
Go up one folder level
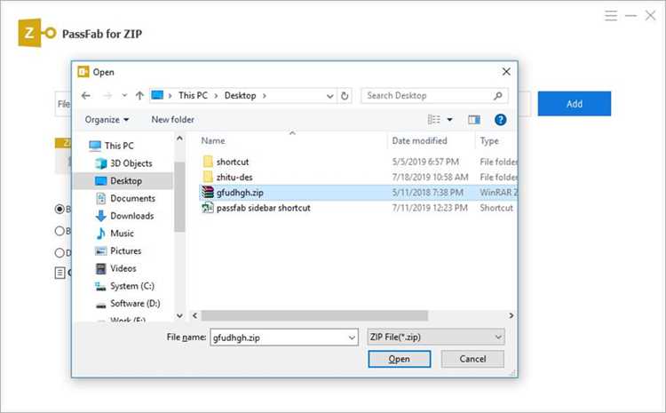(x=139, y=96)
